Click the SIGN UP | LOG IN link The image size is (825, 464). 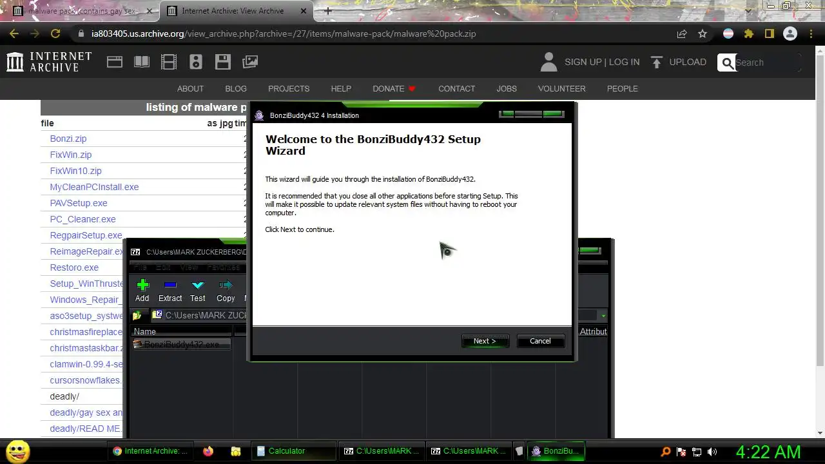click(602, 62)
